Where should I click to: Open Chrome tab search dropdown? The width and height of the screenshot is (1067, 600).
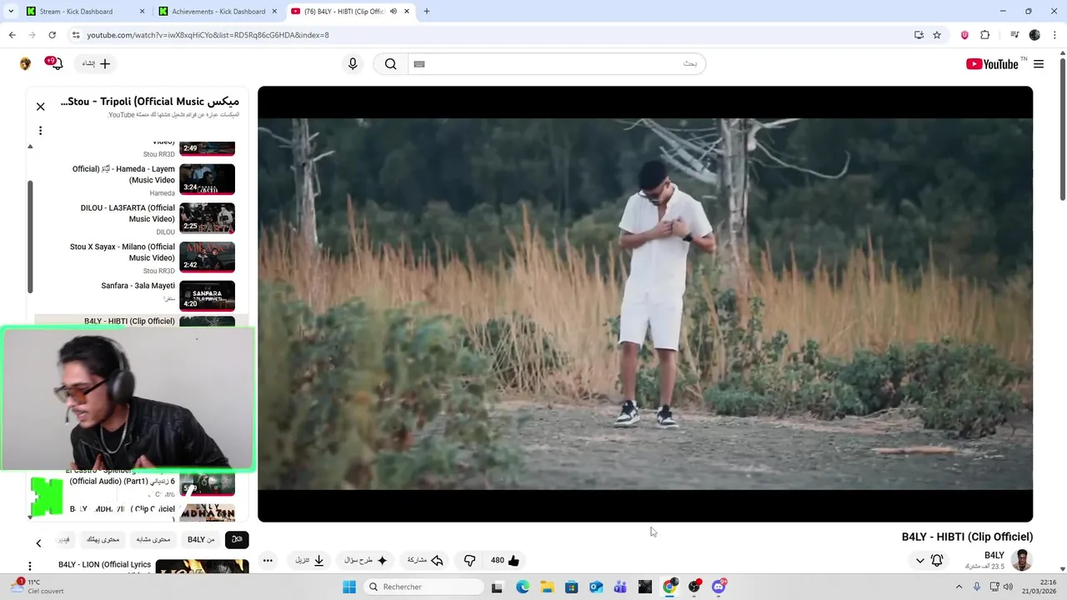point(10,11)
